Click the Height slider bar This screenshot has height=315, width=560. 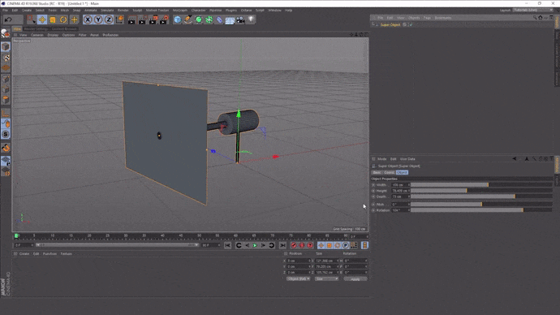point(481,191)
